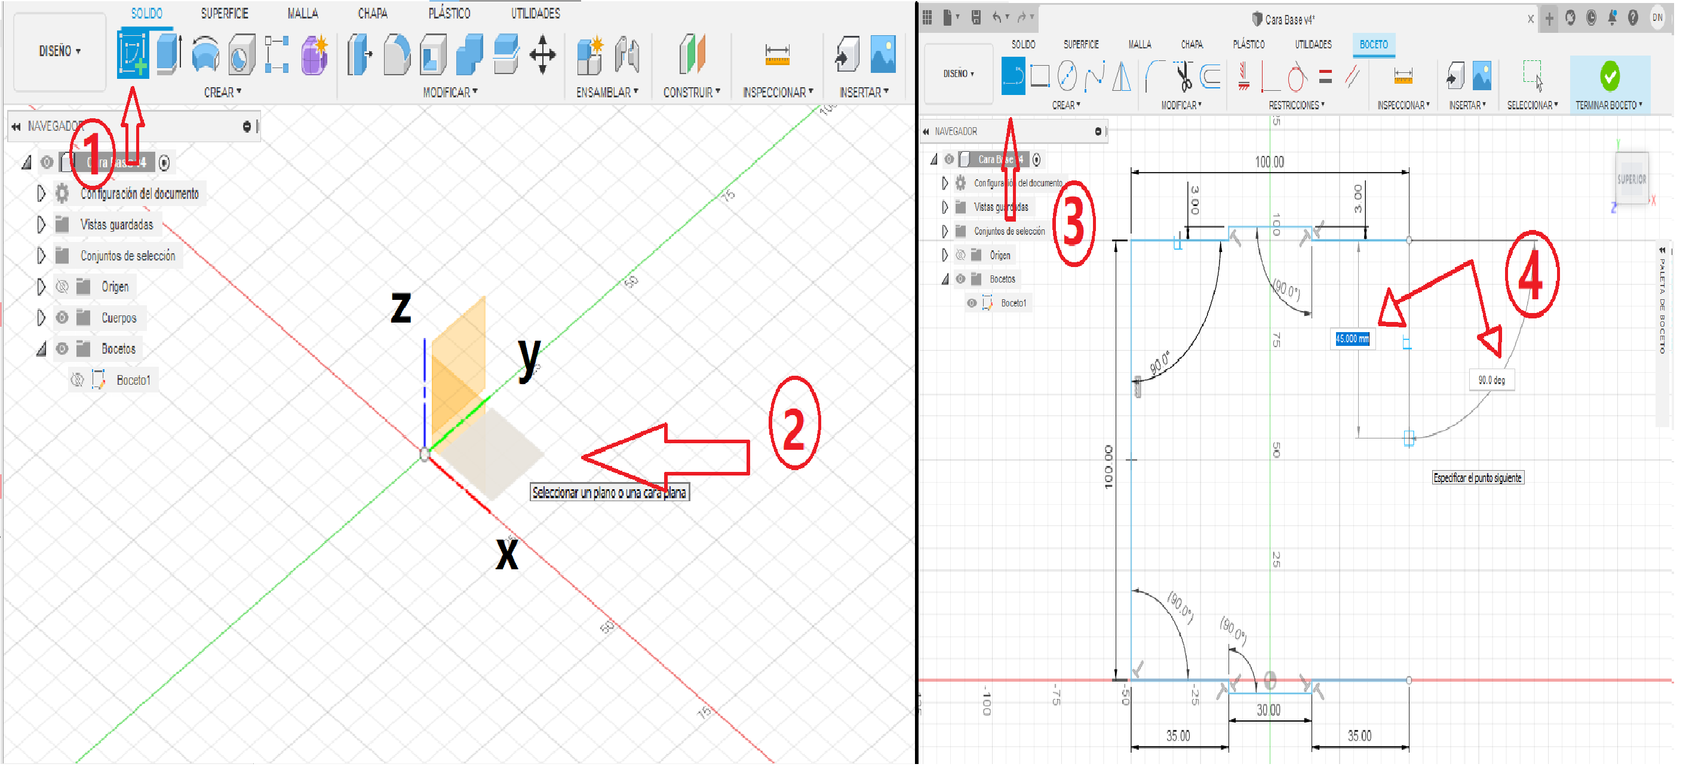Select the sketch Offset tool
The width and height of the screenshot is (1689, 767).
click(1211, 76)
